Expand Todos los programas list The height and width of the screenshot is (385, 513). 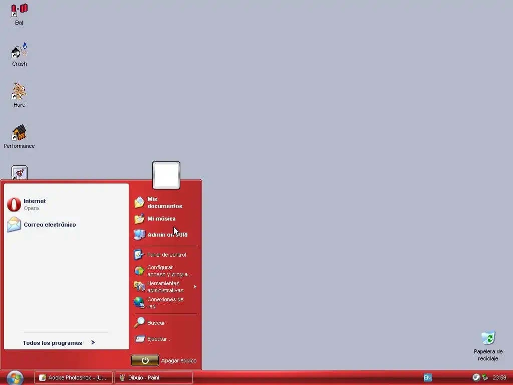[x=59, y=343]
